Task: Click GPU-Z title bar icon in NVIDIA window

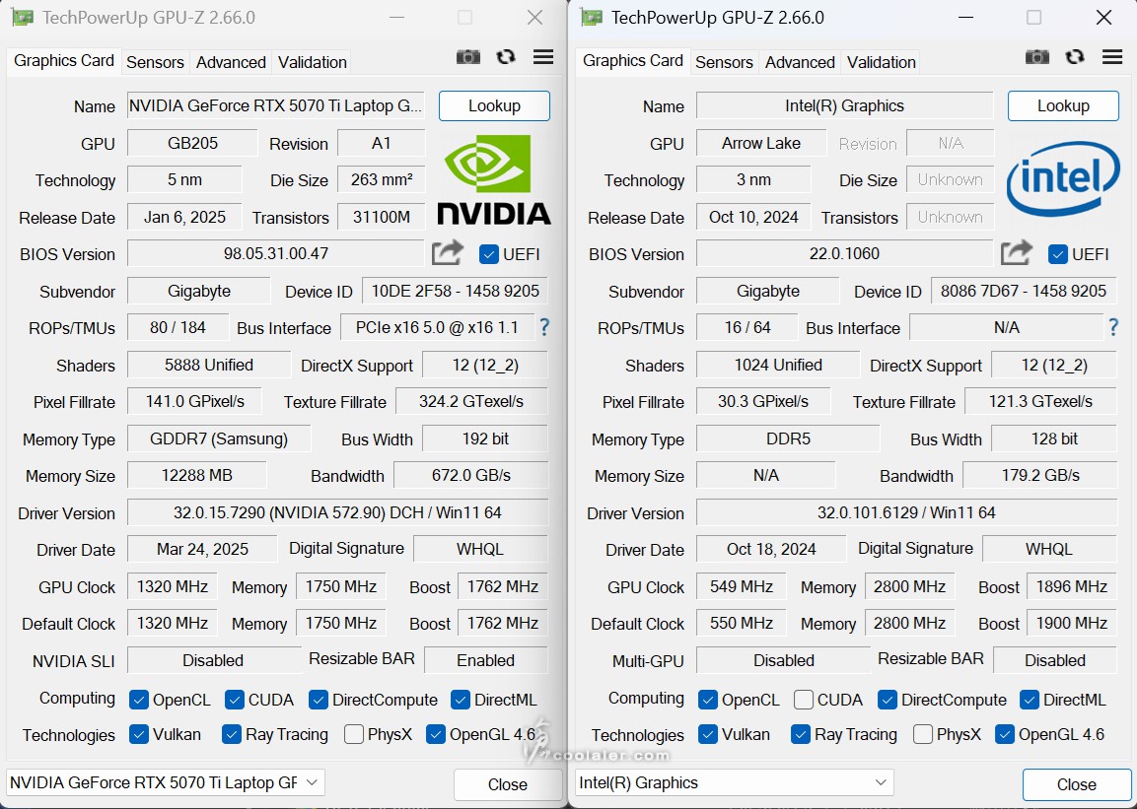Action: pos(23,18)
